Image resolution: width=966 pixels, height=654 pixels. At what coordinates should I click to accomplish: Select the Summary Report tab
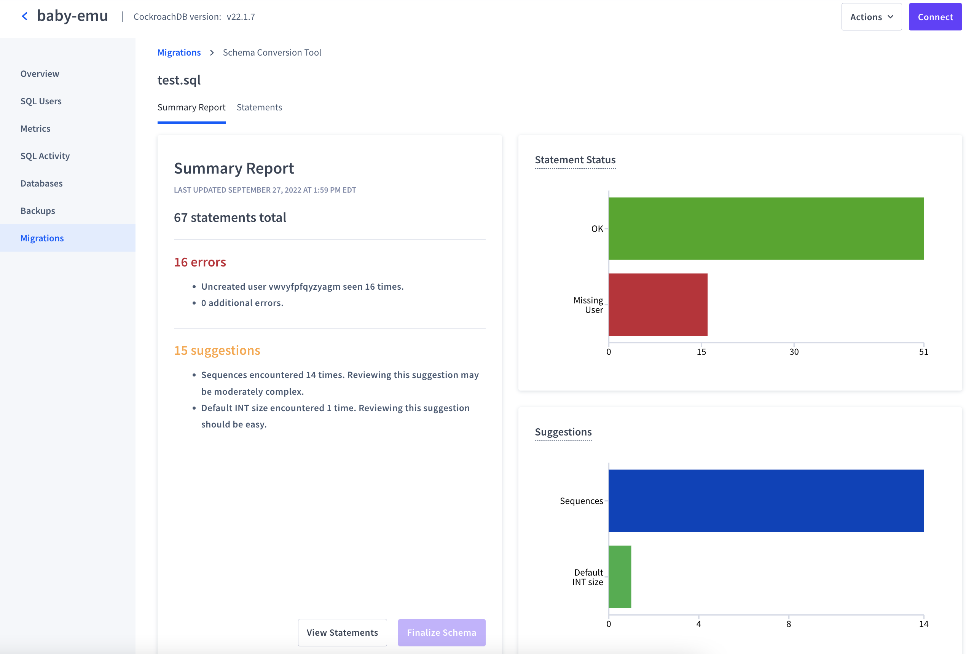(x=191, y=107)
